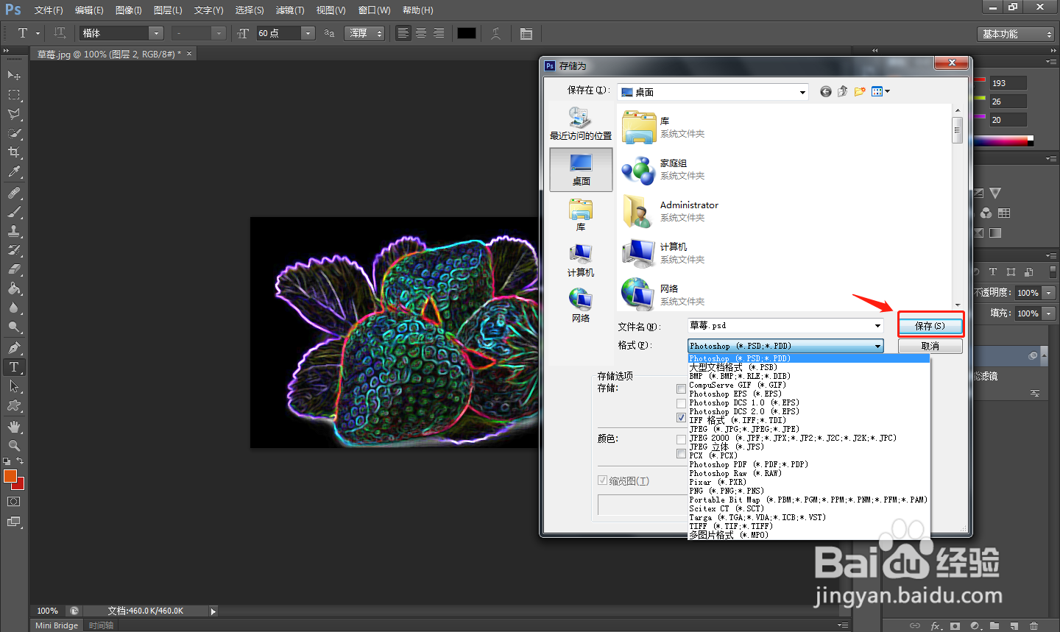Open the font size 60点 dropdown
The image size is (1060, 632).
pos(308,33)
